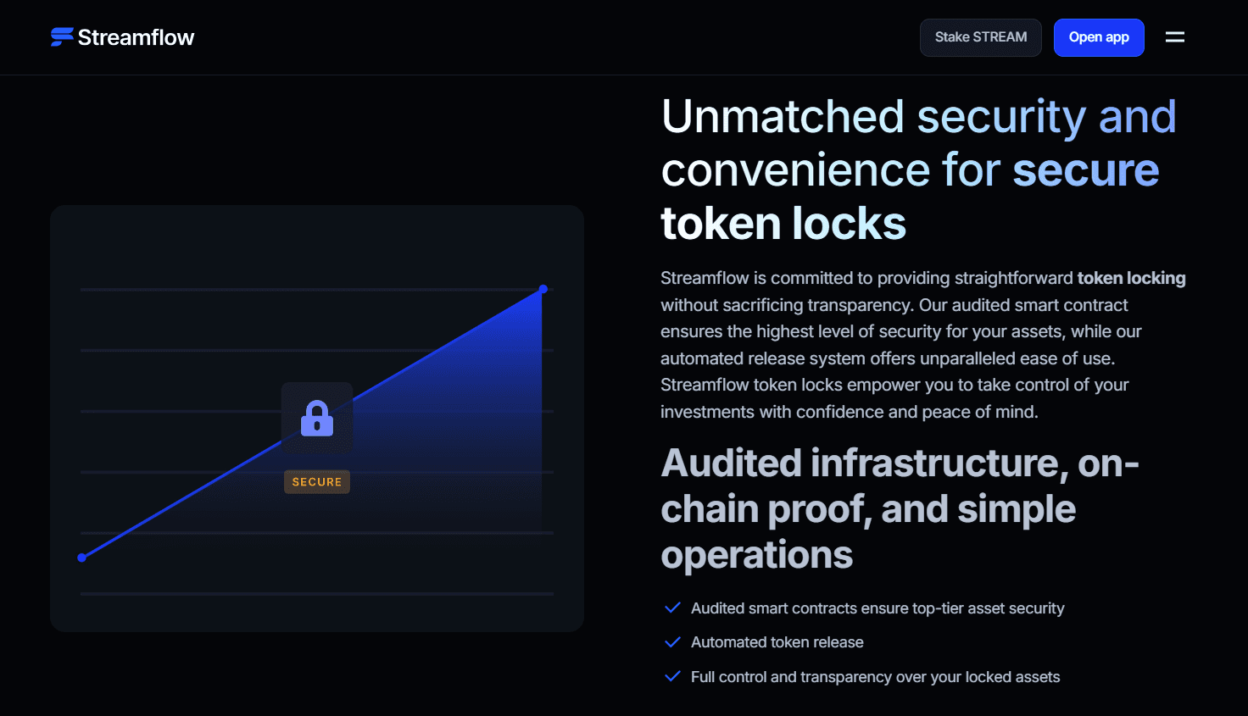Select the bottom start point of the chart line
The height and width of the screenshot is (716, 1248).
coord(82,558)
